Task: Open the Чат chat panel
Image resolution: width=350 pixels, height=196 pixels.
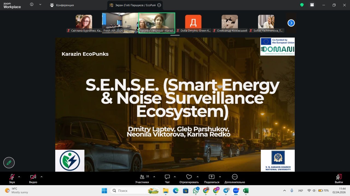Action: [x=167, y=177]
